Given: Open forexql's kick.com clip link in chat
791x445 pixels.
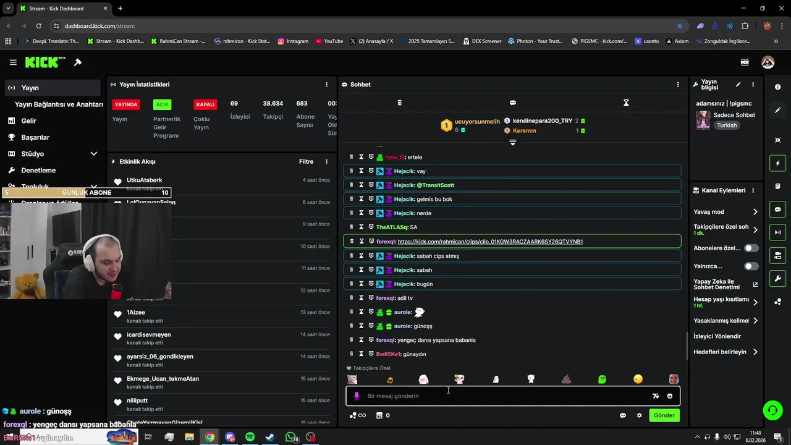Looking at the screenshot, I should point(490,242).
